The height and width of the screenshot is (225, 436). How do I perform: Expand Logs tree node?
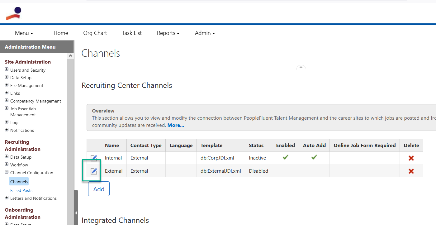click(7, 122)
